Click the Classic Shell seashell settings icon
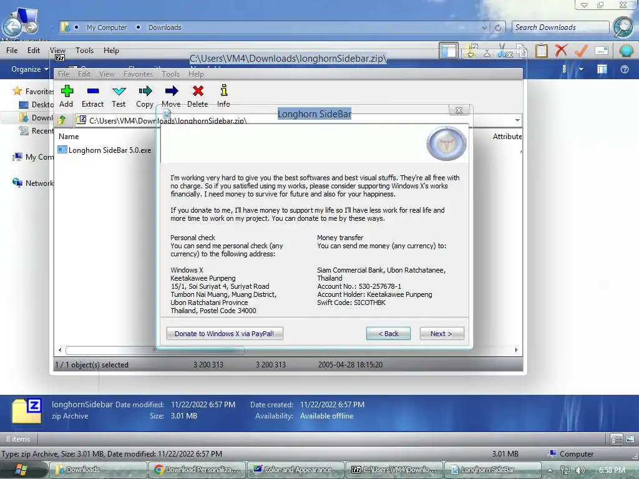Viewport: 639px width, 479px height. (x=626, y=51)
